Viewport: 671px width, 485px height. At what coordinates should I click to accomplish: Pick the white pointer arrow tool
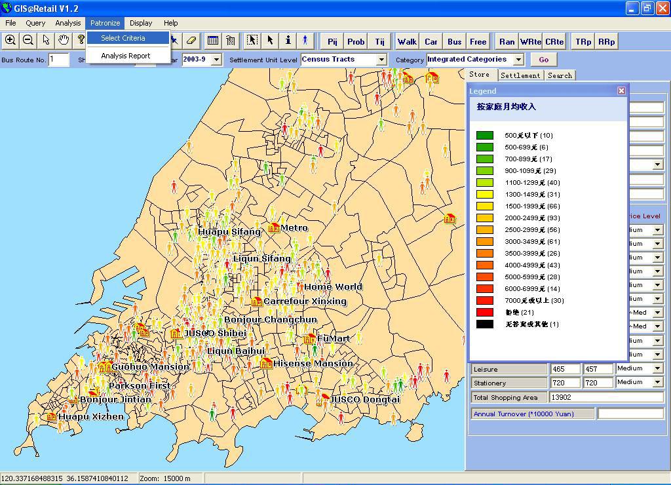(46, 41)
